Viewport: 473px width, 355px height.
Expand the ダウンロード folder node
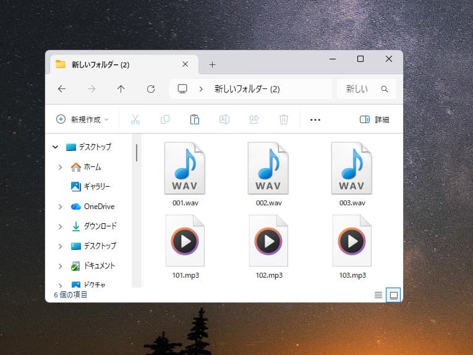60,226
